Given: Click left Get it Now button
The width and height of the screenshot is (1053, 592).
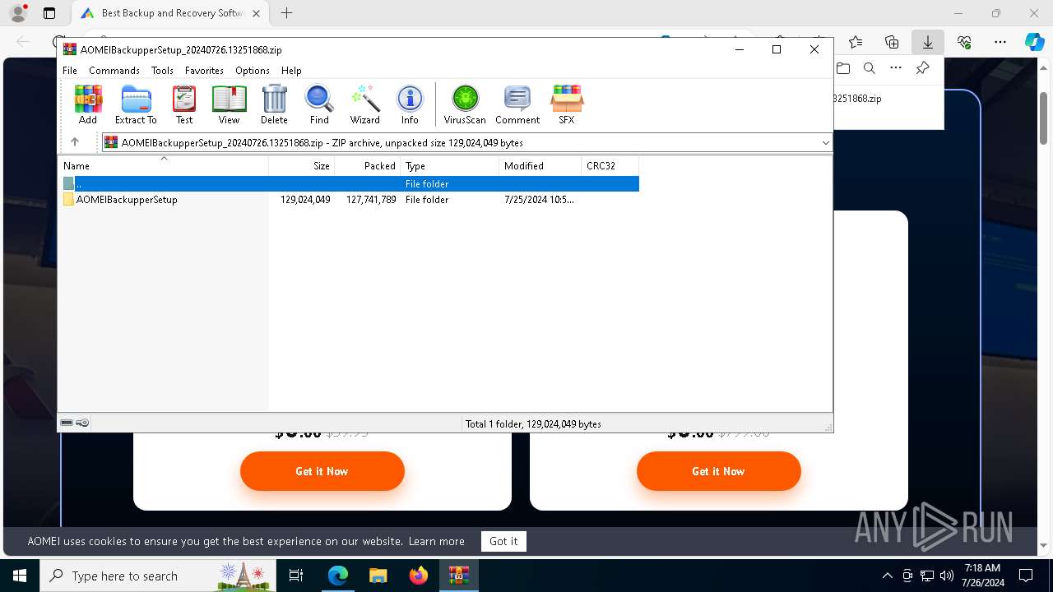Looking at the screenshot, I should pyautogui.click(x=322, y=471).
